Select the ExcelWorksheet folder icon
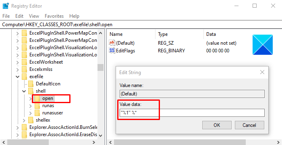The height and width of the screenshot is (145, 282). click(x=24, y=62)
